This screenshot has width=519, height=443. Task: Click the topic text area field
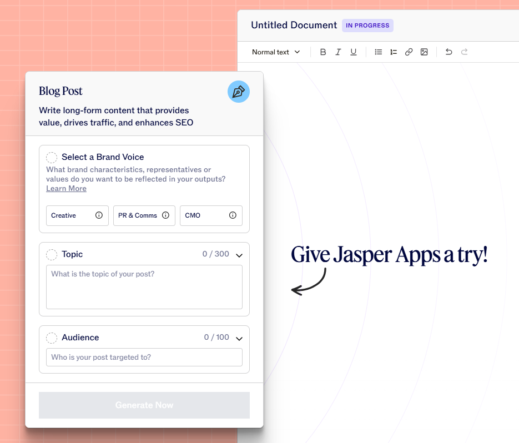144,287
